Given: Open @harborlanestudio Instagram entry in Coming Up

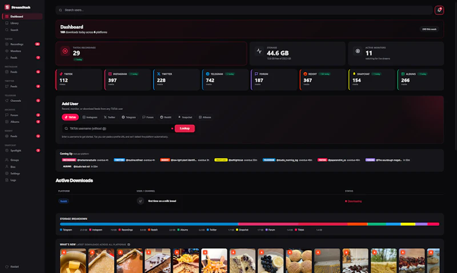Looking at the screenshot, I should tap(85, 160).
